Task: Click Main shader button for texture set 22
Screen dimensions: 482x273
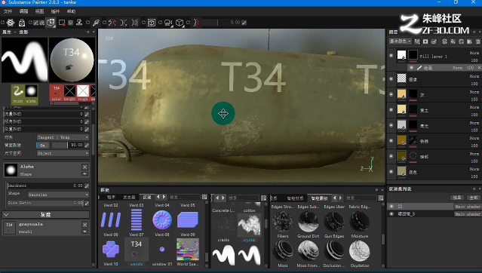Action: [467, 207]
